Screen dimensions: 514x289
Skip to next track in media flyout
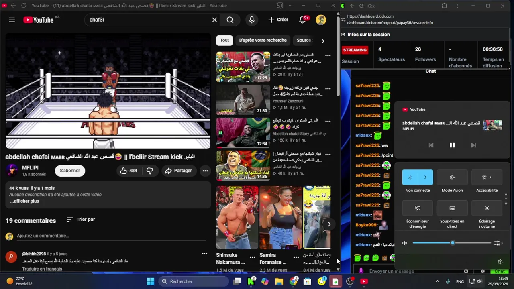click(473, 145)
